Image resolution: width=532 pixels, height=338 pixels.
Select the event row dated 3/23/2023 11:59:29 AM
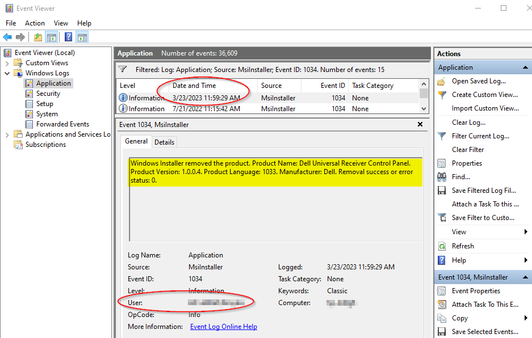point(267,98)
